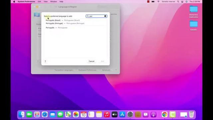
Task: Launch Maps from the Dock
Action: coord(68,114)
